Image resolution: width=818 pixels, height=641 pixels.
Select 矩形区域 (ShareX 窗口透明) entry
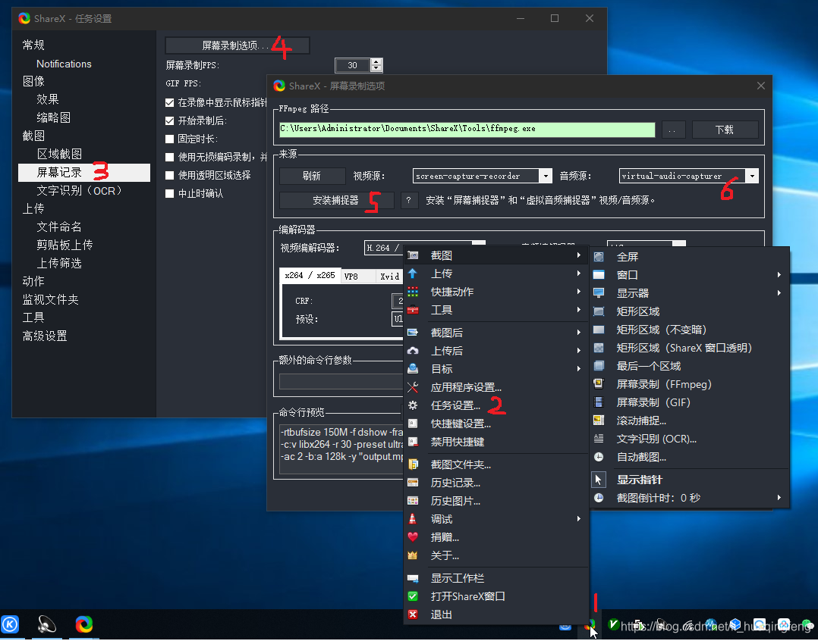[689, 348]
